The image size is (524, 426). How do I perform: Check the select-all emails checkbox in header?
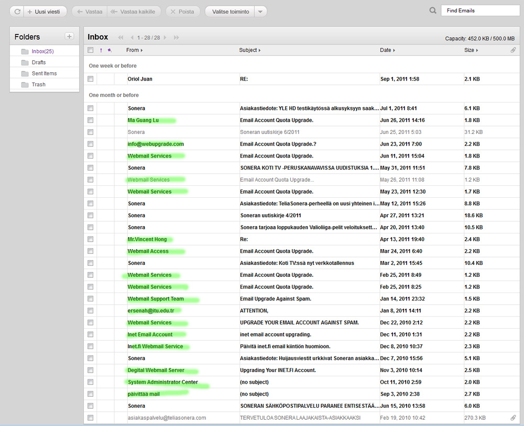(x=91, y=50)
